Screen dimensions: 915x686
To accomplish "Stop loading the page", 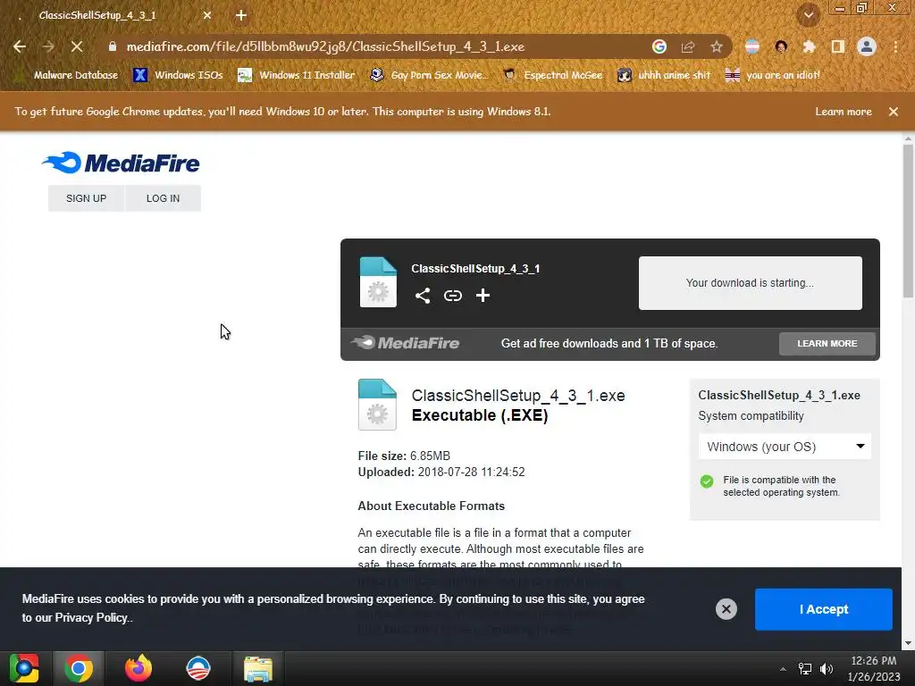I will 77,46.
